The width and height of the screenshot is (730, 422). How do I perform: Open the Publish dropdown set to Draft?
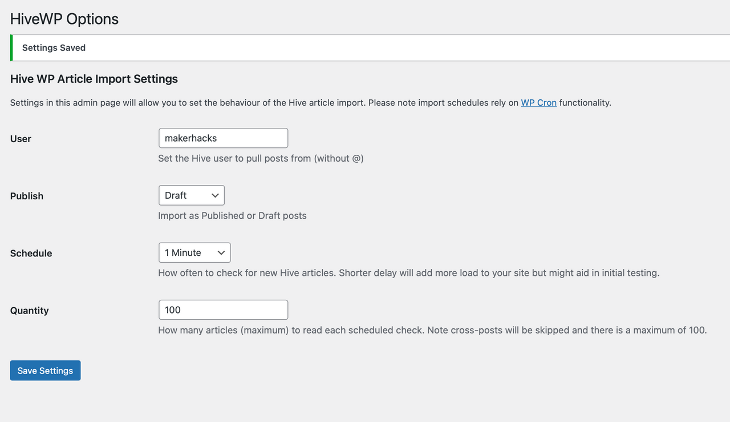(x=192, y=195)
